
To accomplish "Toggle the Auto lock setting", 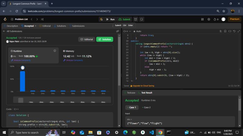I will pos(137,31).
